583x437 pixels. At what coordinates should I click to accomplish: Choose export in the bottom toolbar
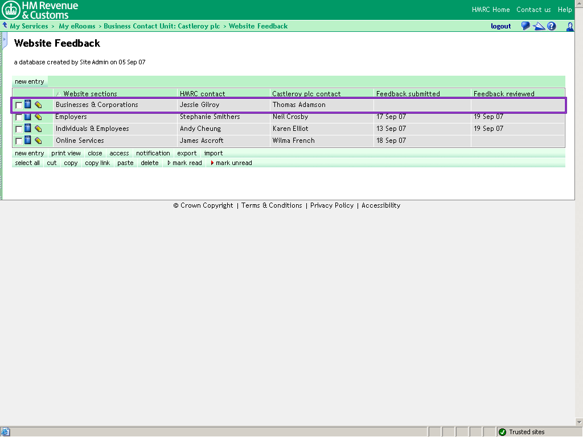coord(186,153)
